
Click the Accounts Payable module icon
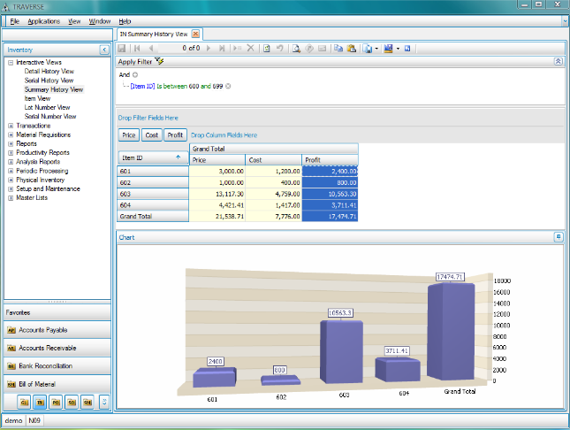coord(11,330)
